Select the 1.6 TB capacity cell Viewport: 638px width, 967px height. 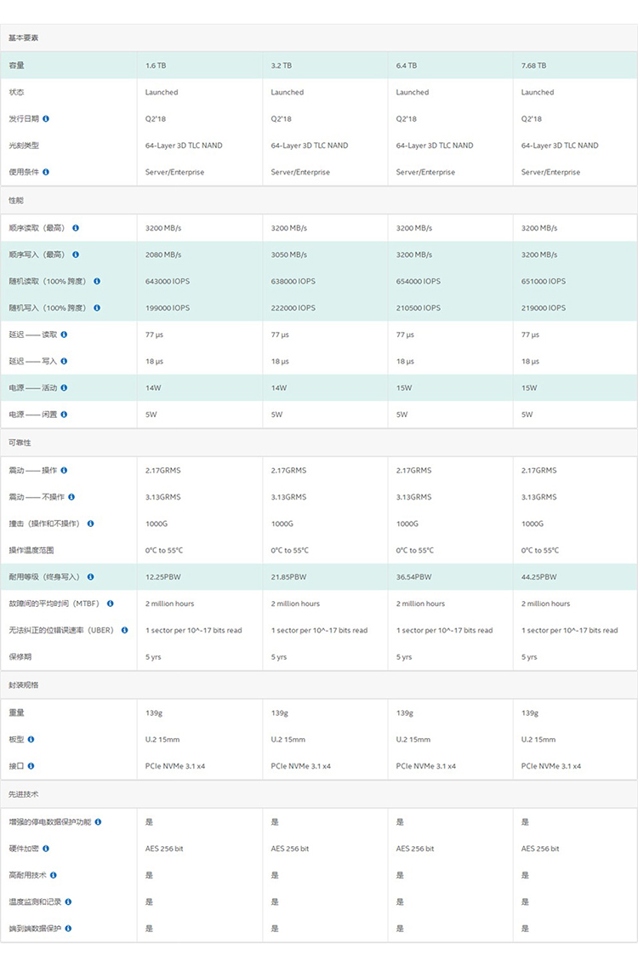click(200, 66)
